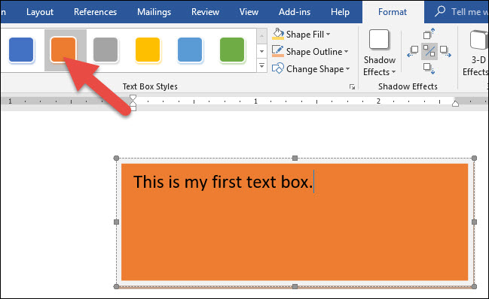Click the bottom-middle resize handle of text box
The image size is (489, 299).
[x=295, y=286]
